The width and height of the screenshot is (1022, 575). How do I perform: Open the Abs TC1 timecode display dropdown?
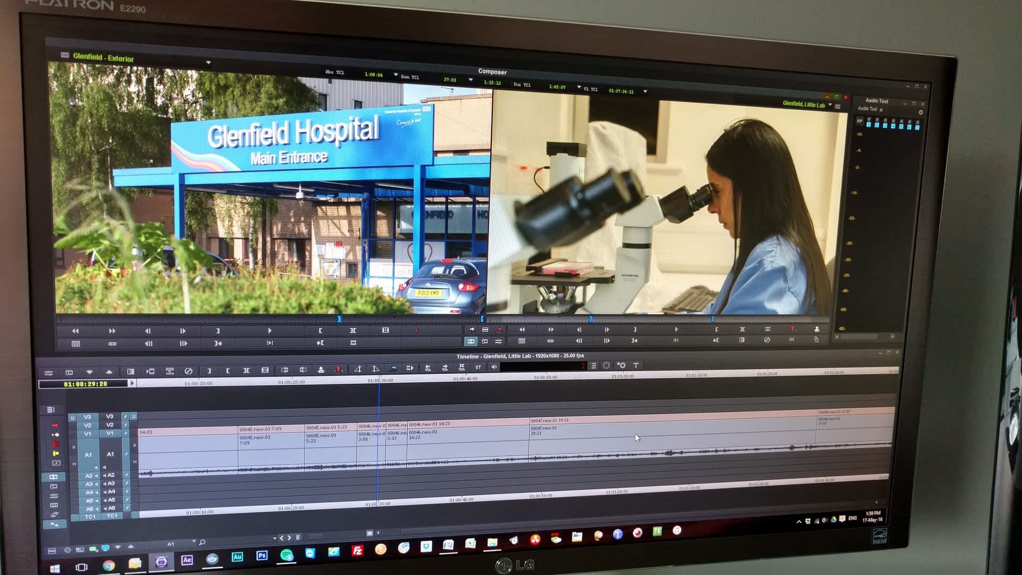click(x=395, y=75)
